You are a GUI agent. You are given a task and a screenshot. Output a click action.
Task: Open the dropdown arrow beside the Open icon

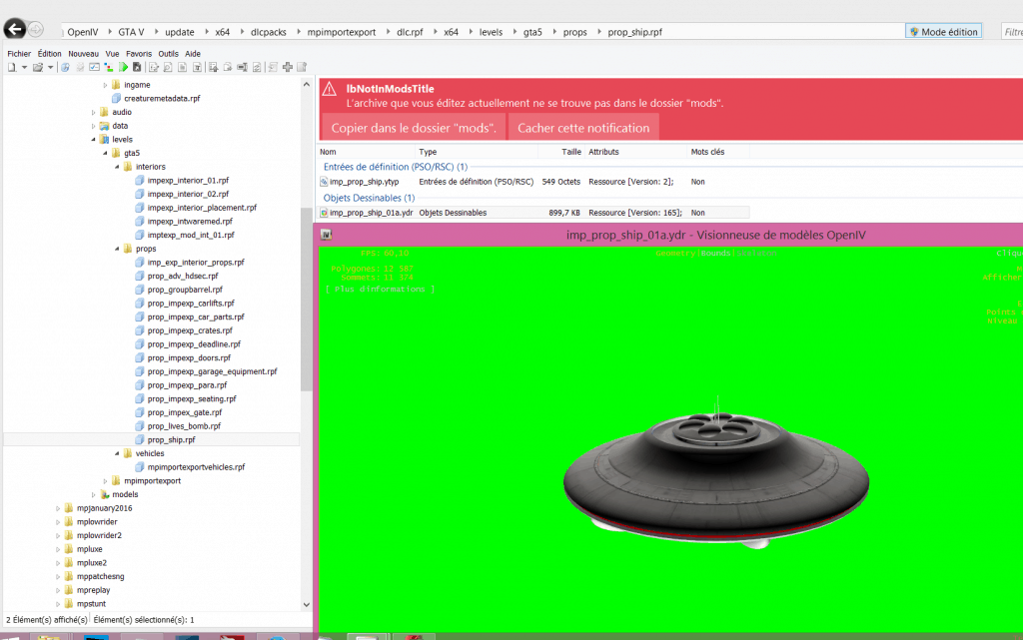coord(50,67)
